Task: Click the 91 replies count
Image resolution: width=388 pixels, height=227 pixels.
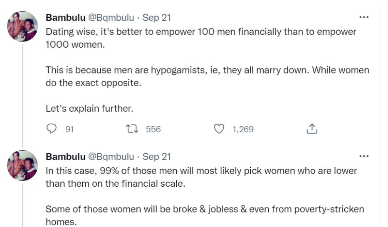Action: click(69, 129)
